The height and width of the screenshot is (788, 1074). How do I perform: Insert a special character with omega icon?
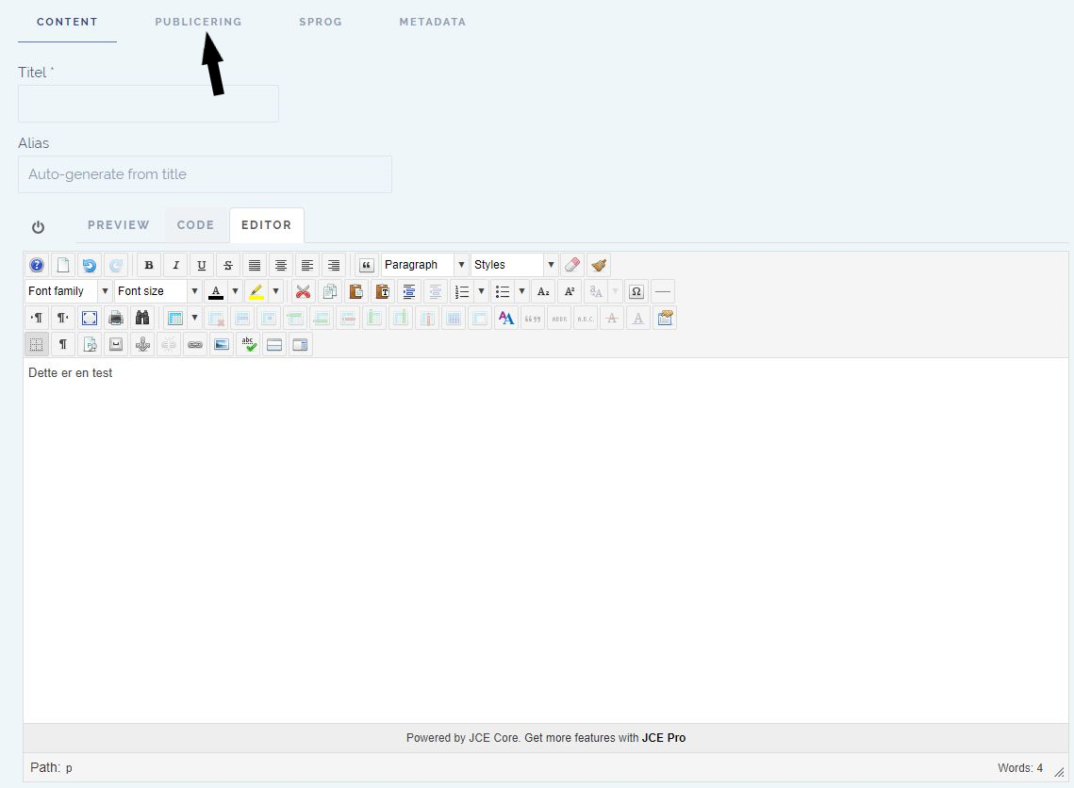pos(636,292)
